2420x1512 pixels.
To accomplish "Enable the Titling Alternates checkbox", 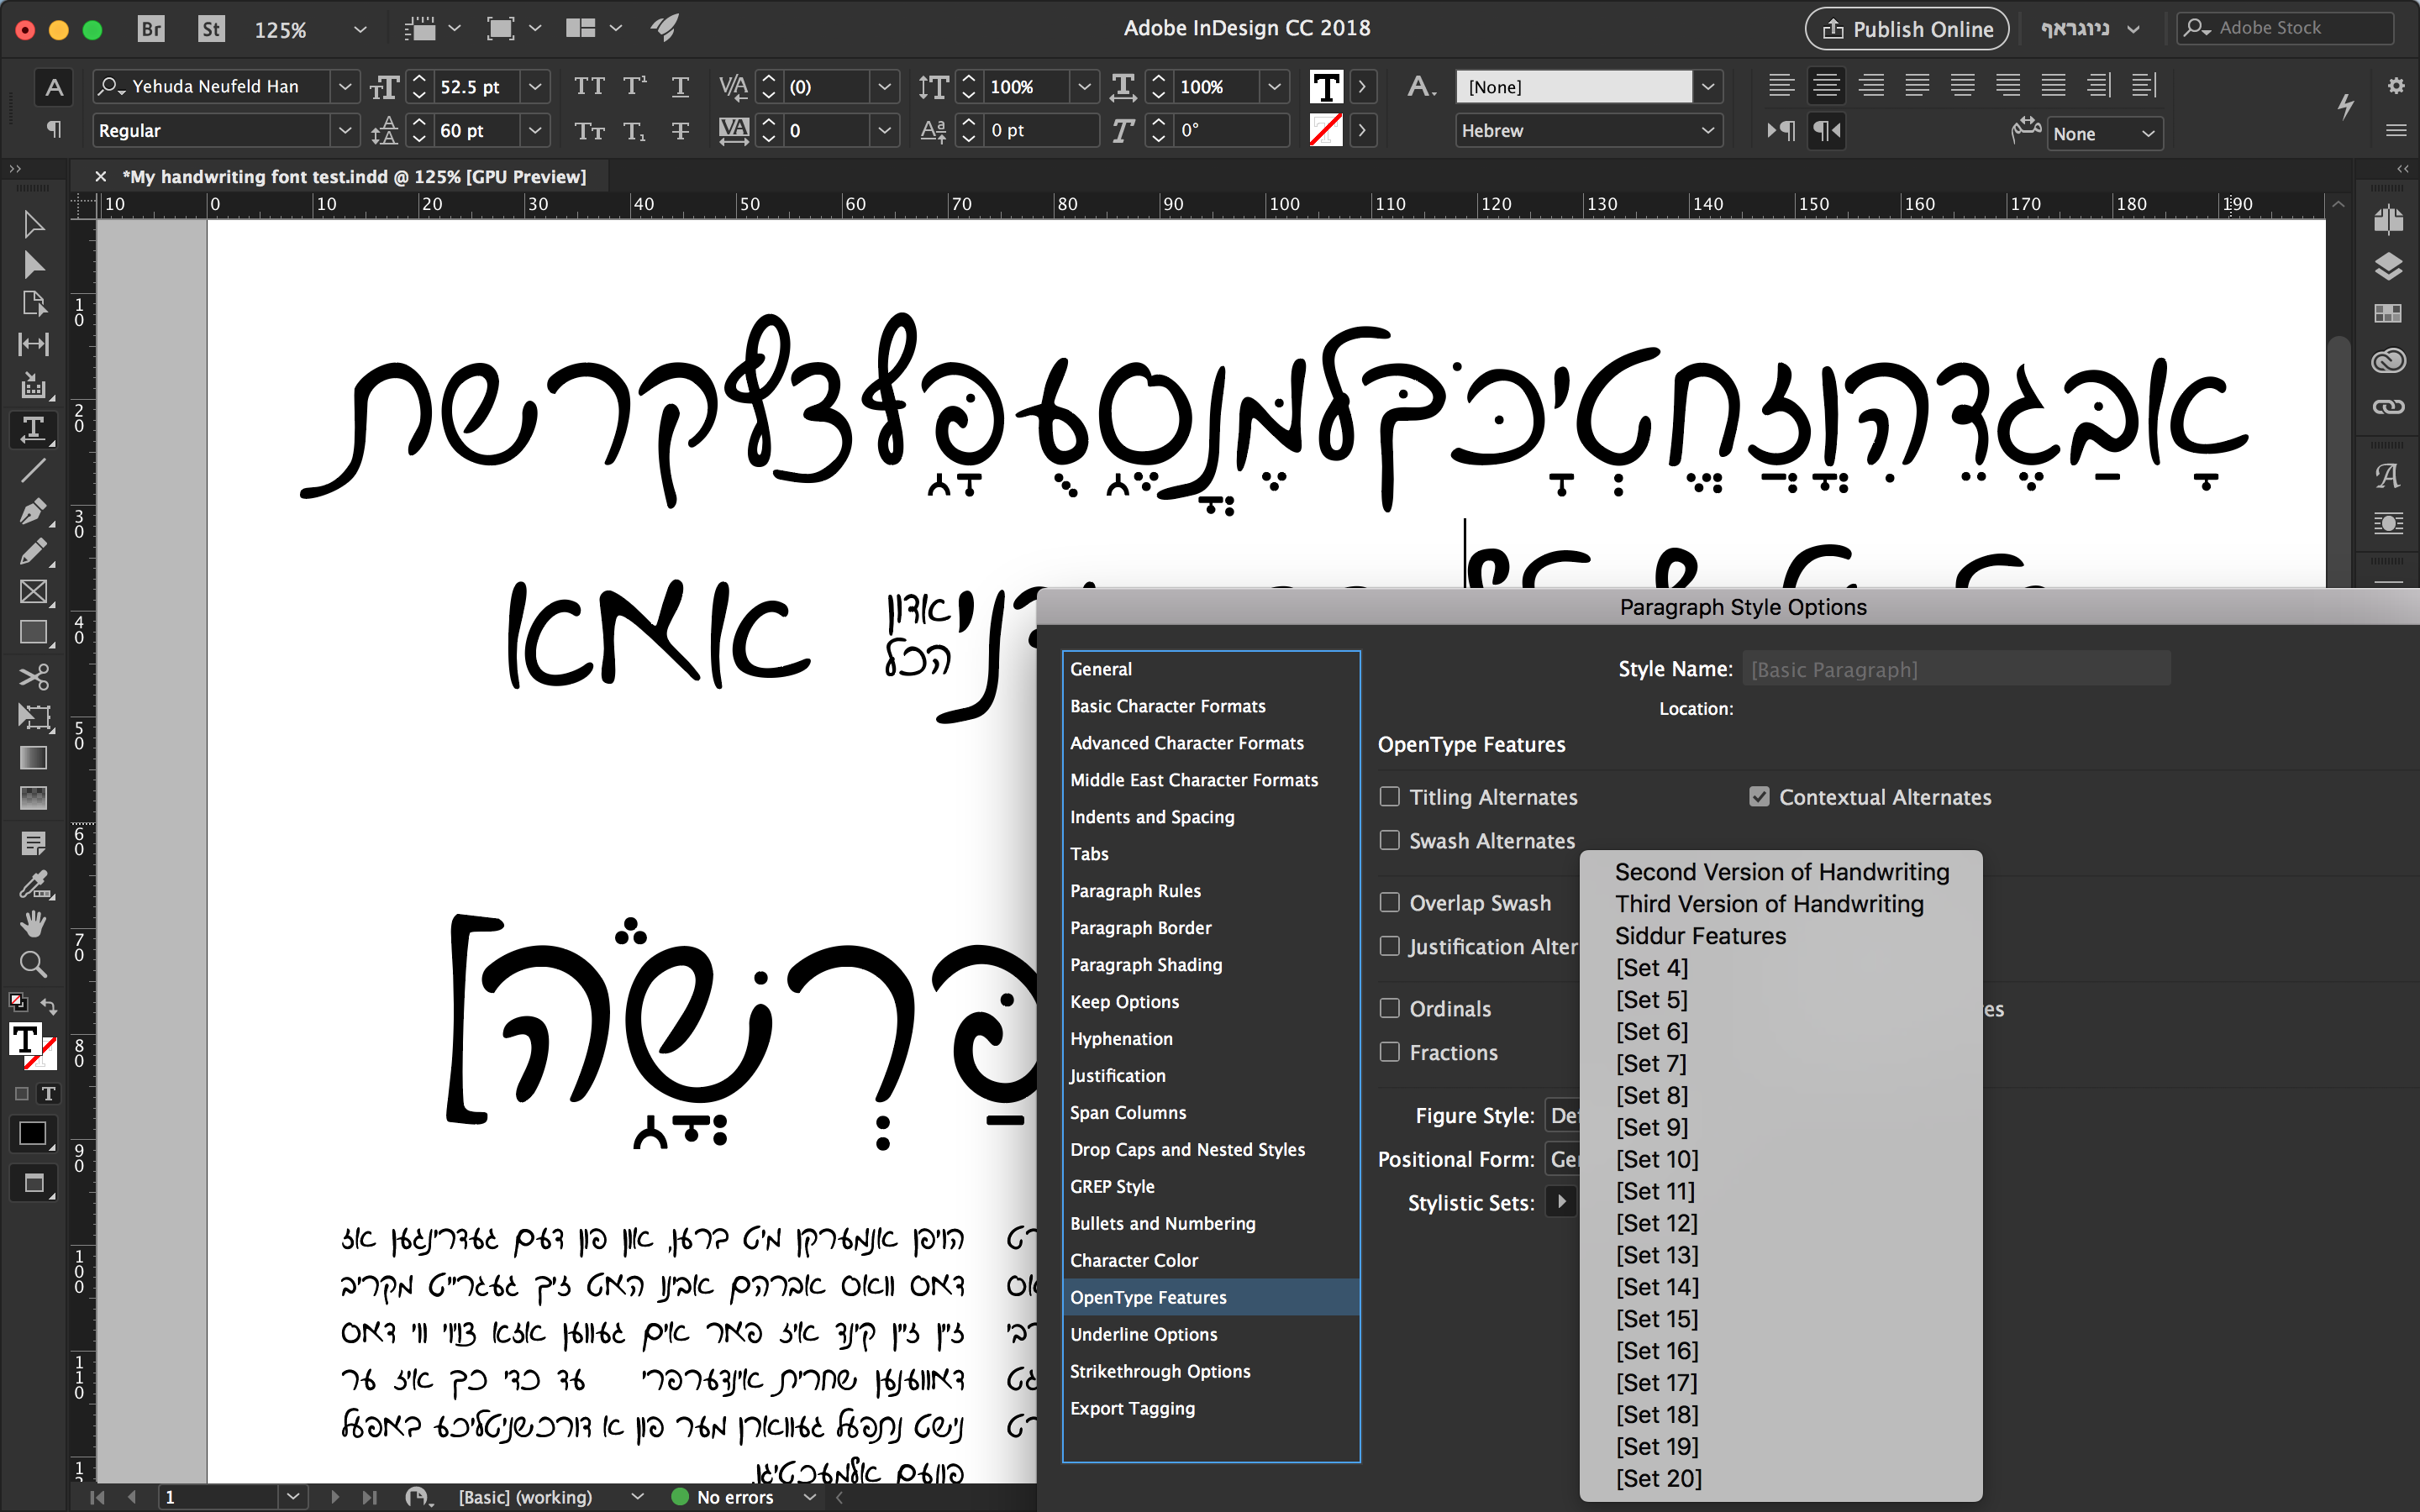I will (x=1389, y=797).
